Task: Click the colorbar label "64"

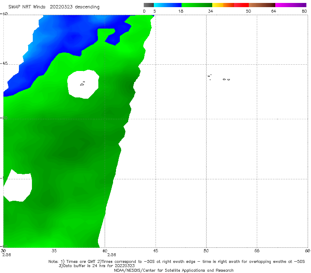Action: [274, 11]
